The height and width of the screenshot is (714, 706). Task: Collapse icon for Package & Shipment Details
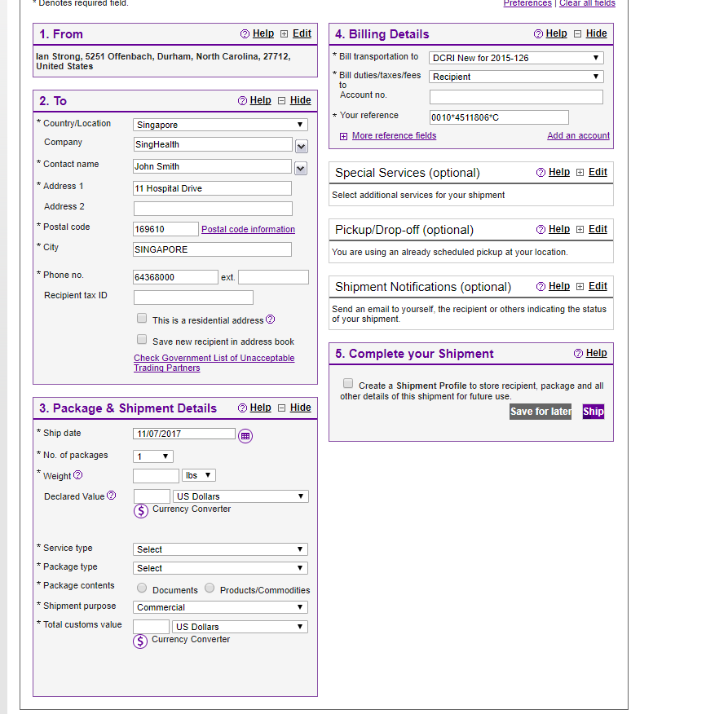(x=281, y=408)
